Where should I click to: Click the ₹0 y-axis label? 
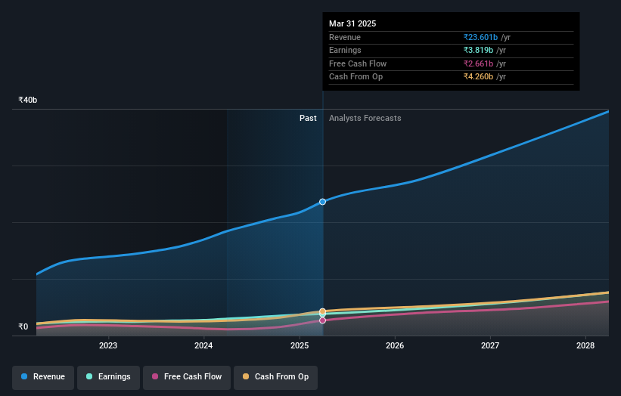pyautogui.click(x=23, y=326)
